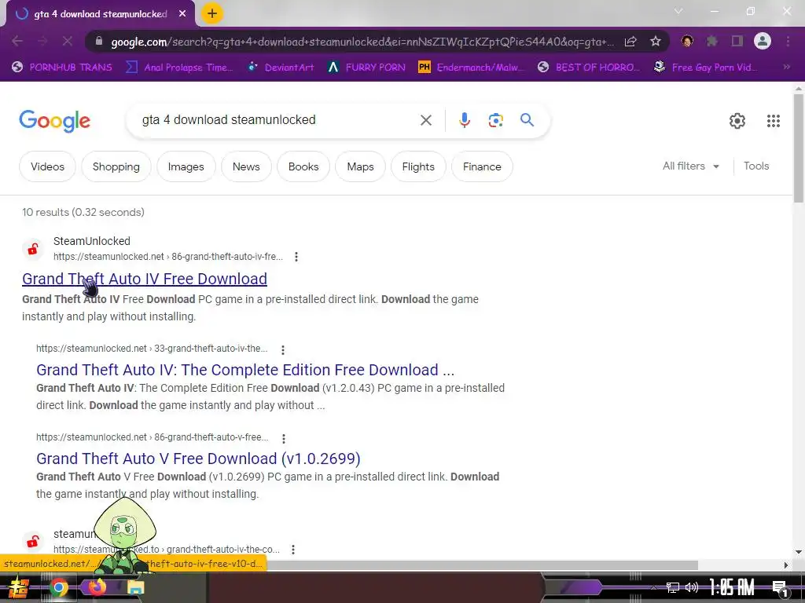Viewport: 805px width, 603px height.
Task: Open File Explorer from the taskbar
Action: [136, 587]
